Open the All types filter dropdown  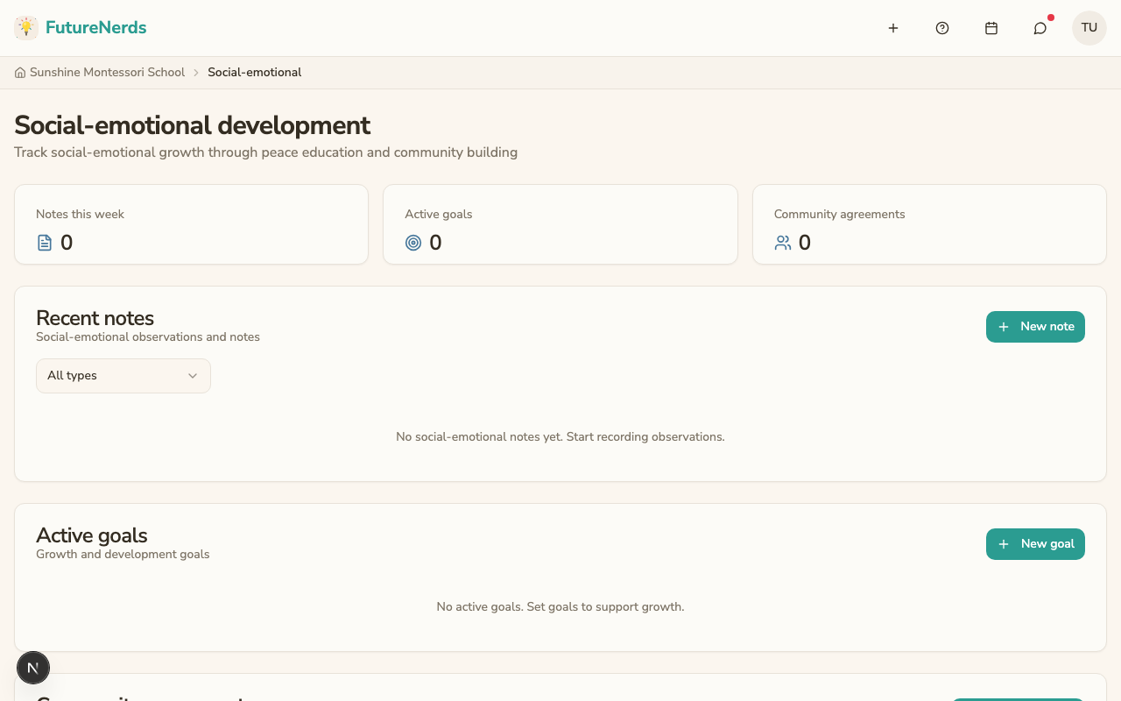123,375
